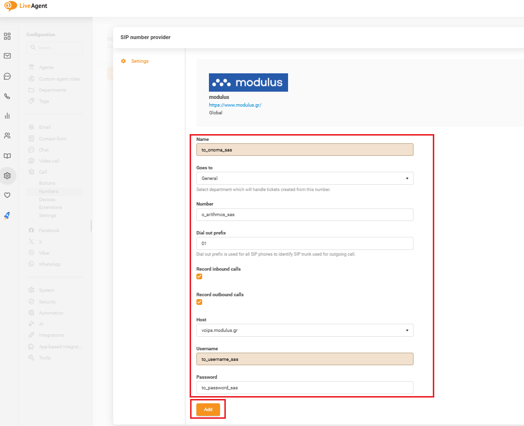Uncheck the Record outbound calls checkbox
This screenshot has height=426, width=524.
coord(199,302)
